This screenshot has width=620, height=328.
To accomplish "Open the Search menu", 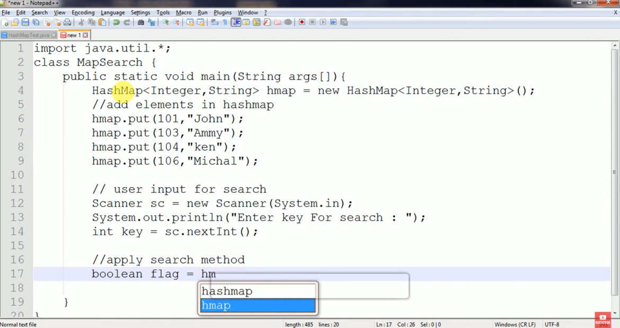I will pos(40,12).
